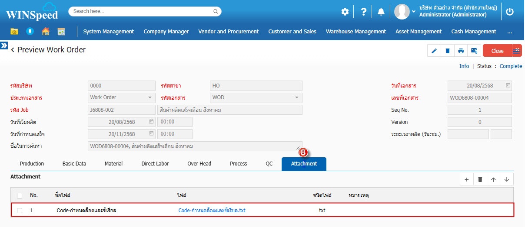Click the print icon in header
The height and width of the screenshot is (227, 525).
pos(461,51)
